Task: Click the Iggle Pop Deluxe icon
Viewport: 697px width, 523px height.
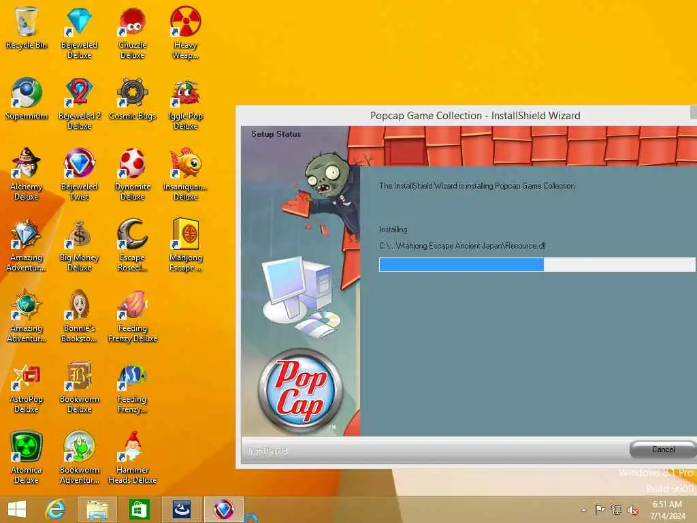Action: 185,104
